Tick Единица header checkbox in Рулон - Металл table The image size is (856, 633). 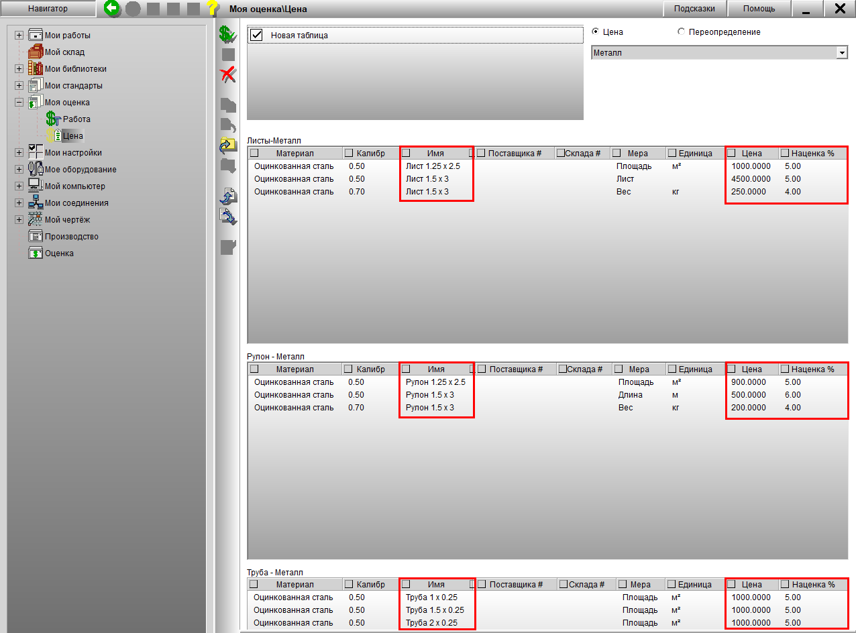[672, 369]
